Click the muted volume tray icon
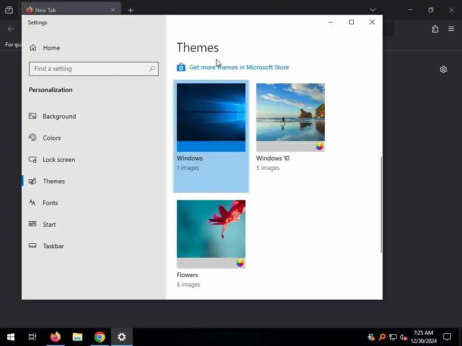This screenshot has width=462, height=346. [x=404, y=337]
